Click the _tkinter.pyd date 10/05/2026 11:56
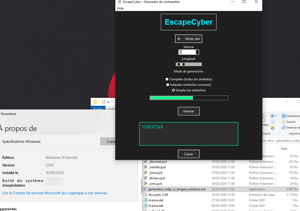Viewport: 300px width, 211px height. [223, 178]
